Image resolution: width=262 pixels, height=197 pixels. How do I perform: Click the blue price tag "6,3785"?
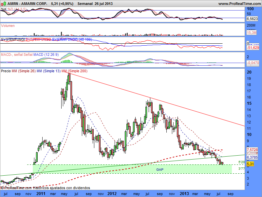[x=252, y=157]
